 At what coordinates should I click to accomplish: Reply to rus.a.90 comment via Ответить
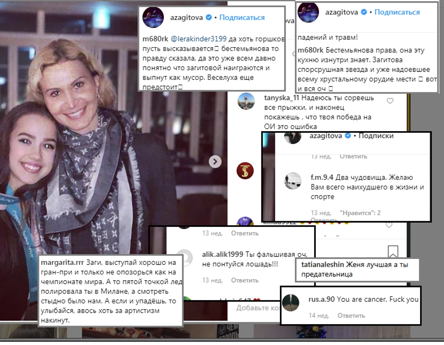click(351, 316)
